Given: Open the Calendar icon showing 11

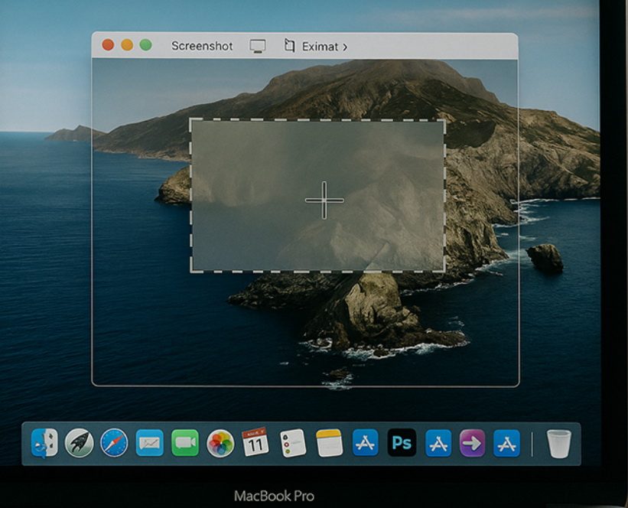Looking at the screenshot, I should (x=255, y=442).
